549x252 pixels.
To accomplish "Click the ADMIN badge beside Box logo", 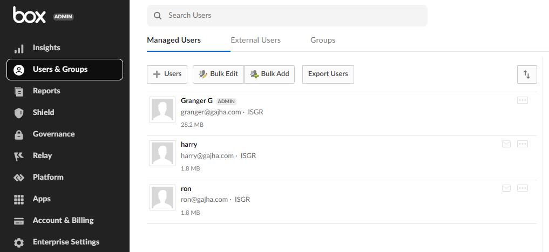I will point(63,17).
